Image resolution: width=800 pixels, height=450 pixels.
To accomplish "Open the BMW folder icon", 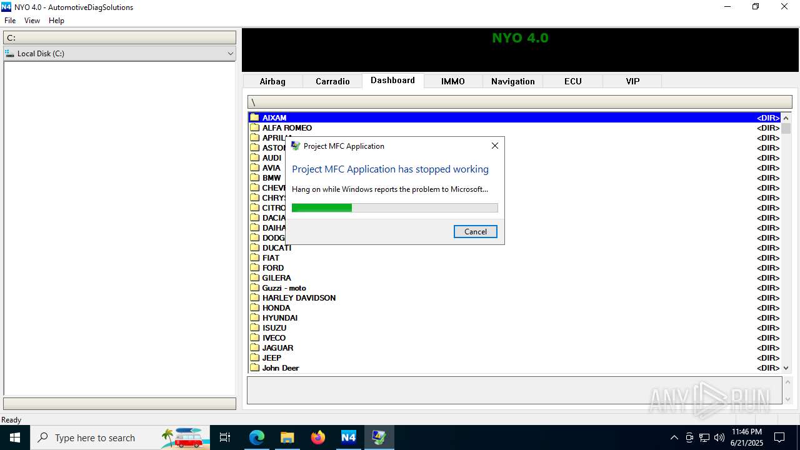I will pyautogui.click(x=254, y=177).
